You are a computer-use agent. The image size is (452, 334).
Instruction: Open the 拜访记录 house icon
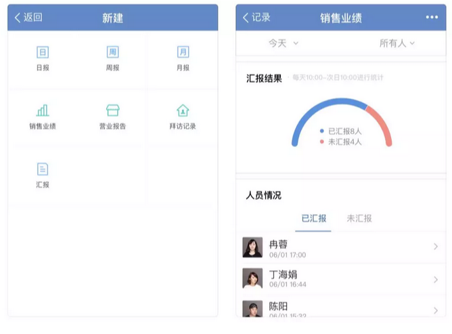click(x=183, y=110)
